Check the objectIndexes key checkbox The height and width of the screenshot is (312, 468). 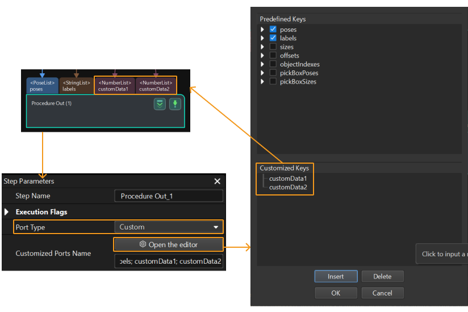coord(273,64)
